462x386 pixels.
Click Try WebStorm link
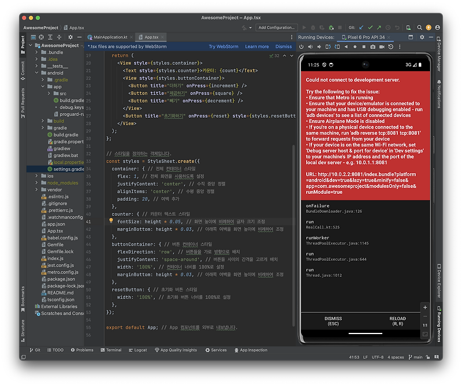tap(223, 47)
